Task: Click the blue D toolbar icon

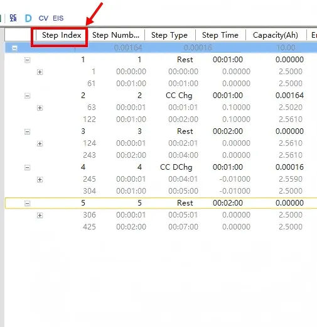Action: [28, 18]
